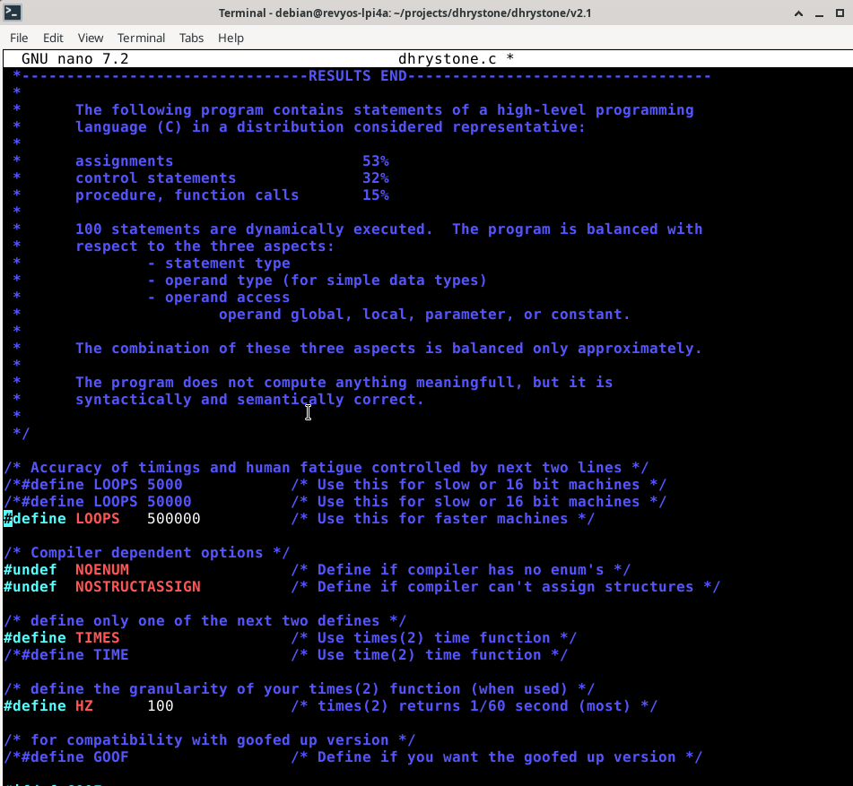Click the HZ value 100
Image resolution: width=853 pixels, height=786 pixels.
(160, 706)
